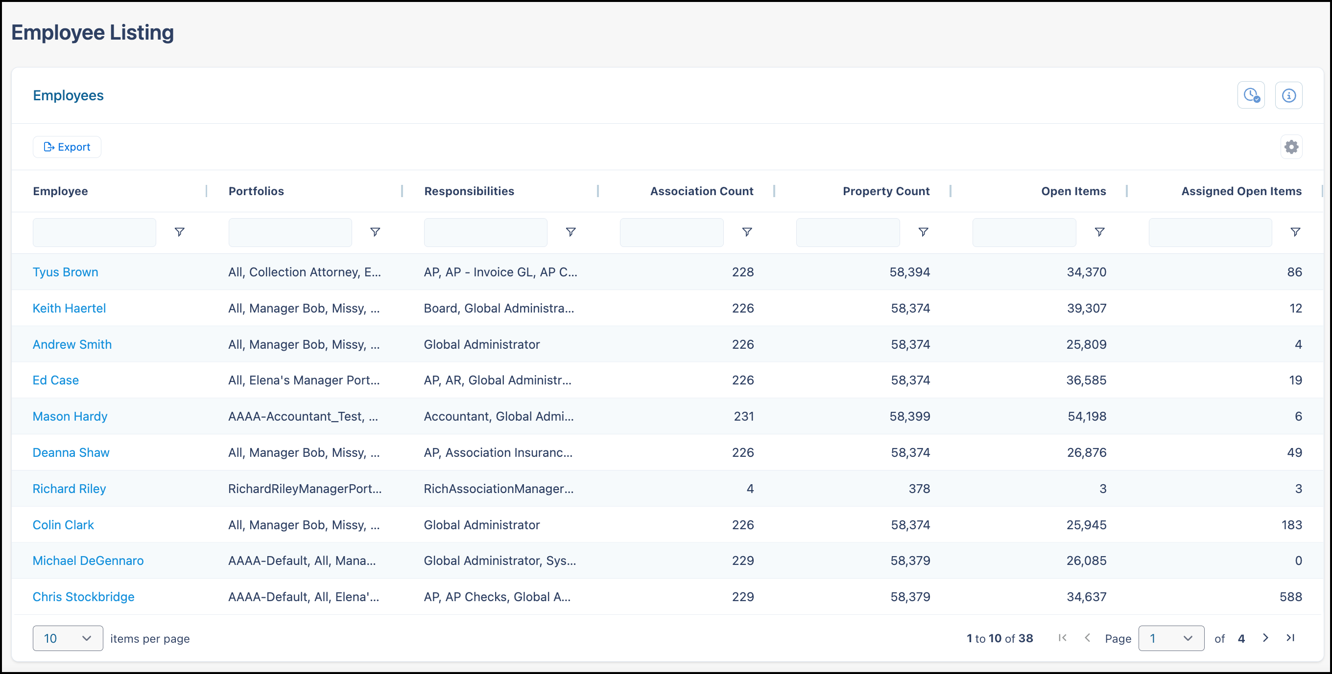This screenshot has width=1332, height=674.
Task: Click Mason Hardy's association count 231
Action: coord(743,416)
